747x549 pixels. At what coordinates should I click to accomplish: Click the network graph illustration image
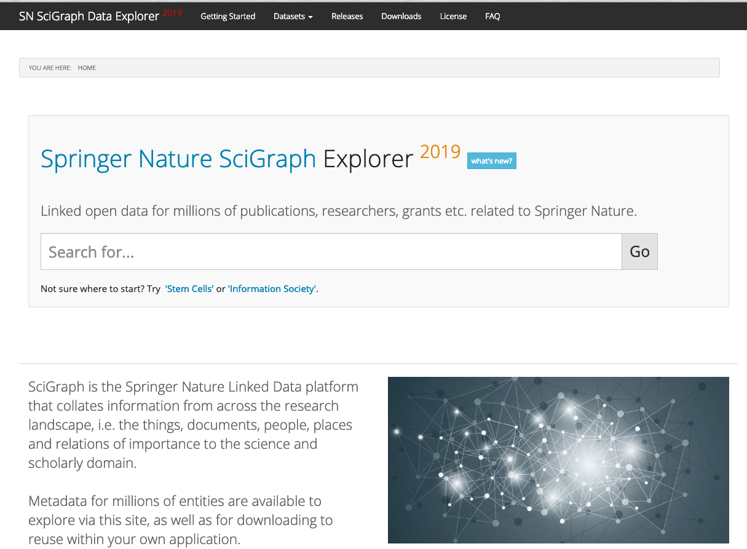point(558,460)
